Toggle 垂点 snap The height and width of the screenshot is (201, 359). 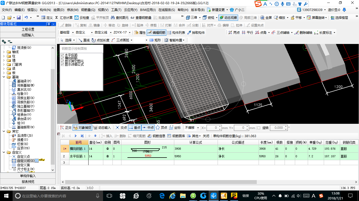tap(135, 128)
